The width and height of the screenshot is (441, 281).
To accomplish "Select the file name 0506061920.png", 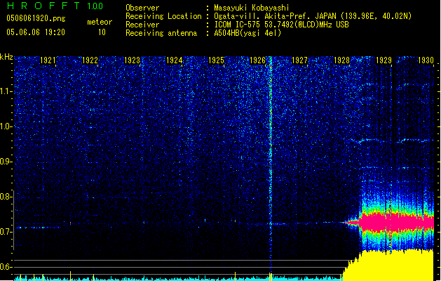I will point(36,18).
